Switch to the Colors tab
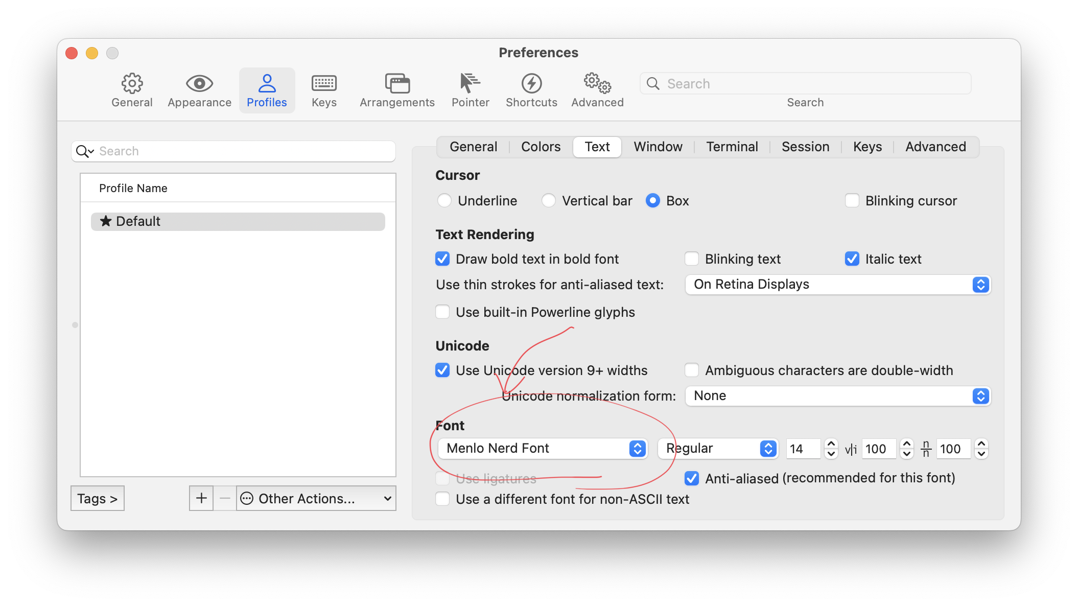 541,147
